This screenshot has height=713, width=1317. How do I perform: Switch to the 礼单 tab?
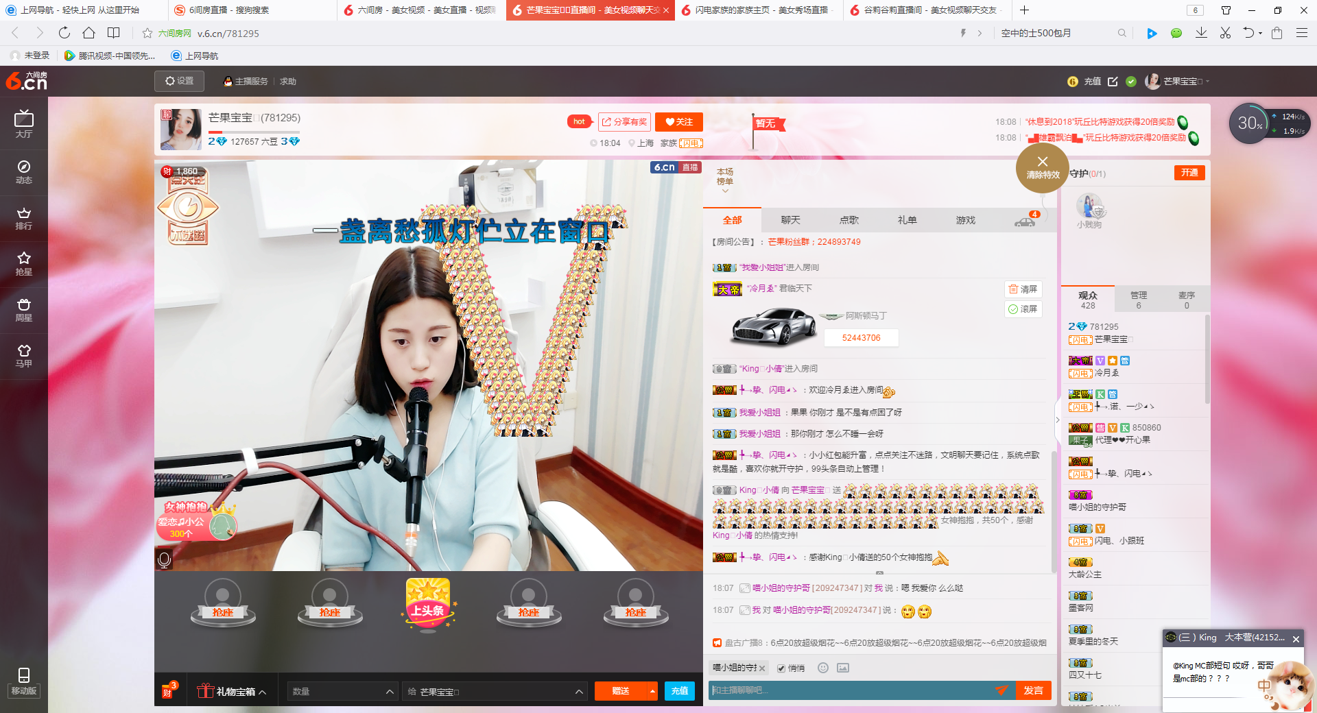click(907, 220)
